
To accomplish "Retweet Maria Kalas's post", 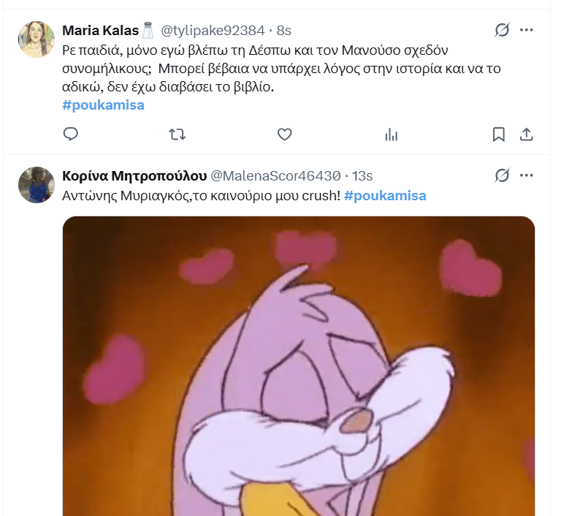I will (178, 134).
